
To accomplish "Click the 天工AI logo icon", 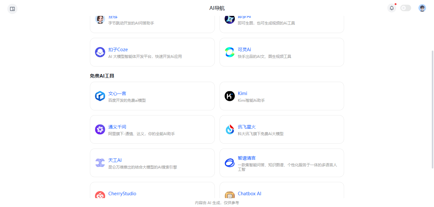I will (100, 163).
